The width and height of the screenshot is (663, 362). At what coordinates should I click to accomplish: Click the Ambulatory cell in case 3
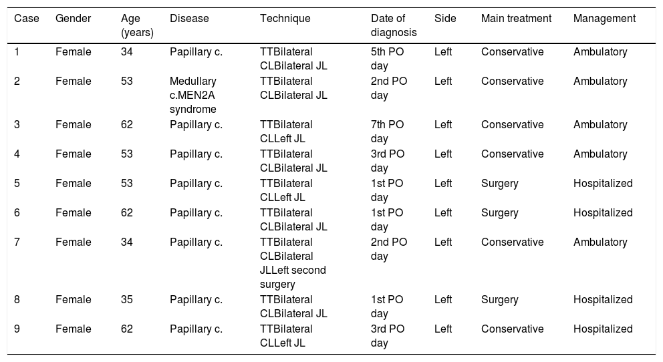tap(600, 125)
